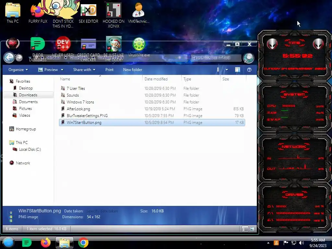This screenshot has height=249, width=332.
Task: Select Homegroup in navigation pane
Action: tap(26, 129)
